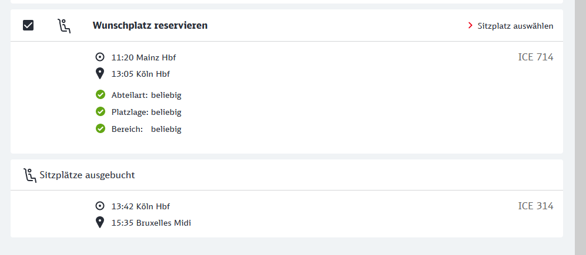The image size is (586, 255).
Task: Click the Bereich: beliebig preference
Action: tap(146, 129)
